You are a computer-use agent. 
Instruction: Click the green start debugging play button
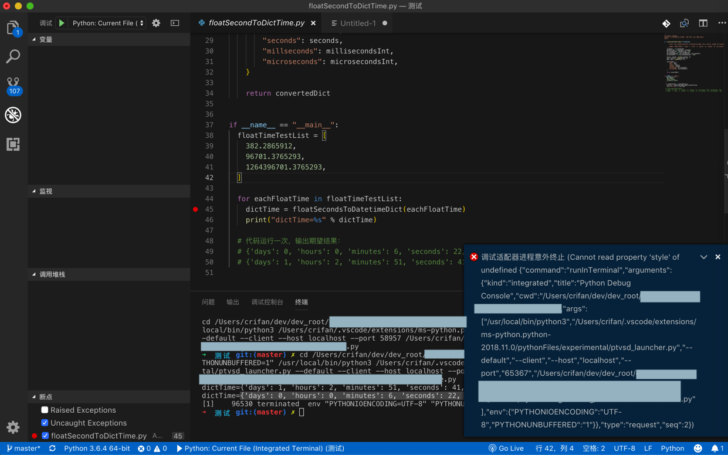tap(62, 23)
